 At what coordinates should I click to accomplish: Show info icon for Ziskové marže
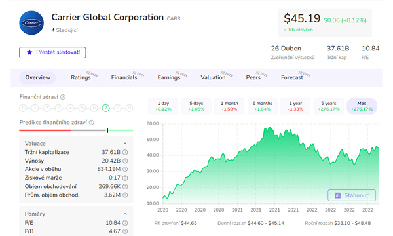[125, 178]
